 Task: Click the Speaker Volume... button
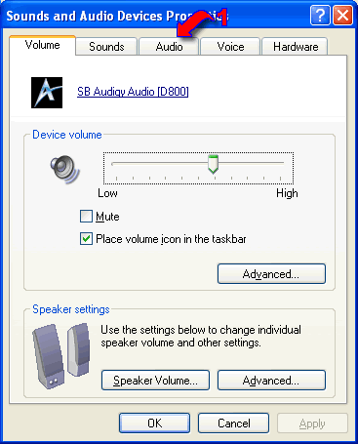155,380
